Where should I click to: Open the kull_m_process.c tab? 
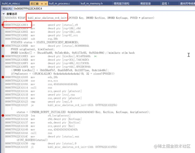click(59, 3)
